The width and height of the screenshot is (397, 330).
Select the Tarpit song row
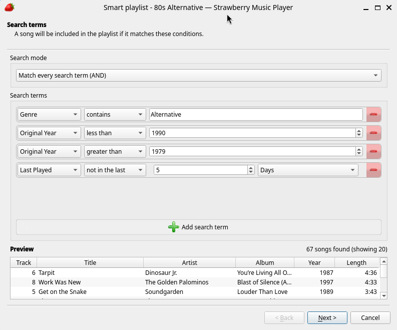click(x=194, y=273)
